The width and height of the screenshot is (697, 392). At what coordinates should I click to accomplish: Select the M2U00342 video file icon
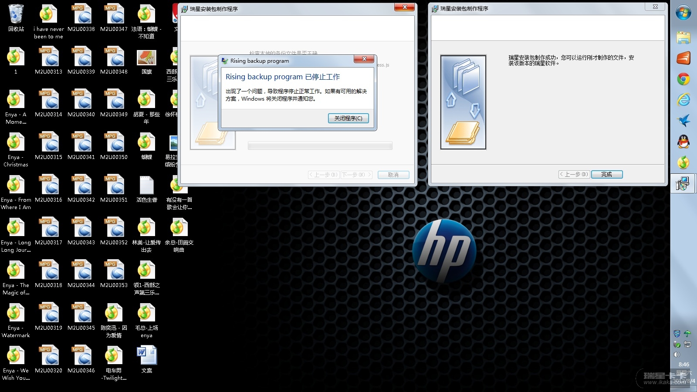81,189
